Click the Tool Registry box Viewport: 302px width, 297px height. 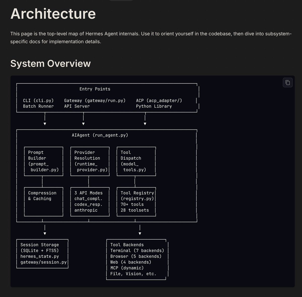[x=136, y=202]
